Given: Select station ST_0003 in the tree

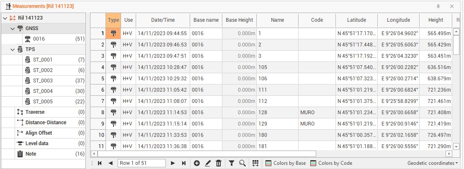Looking at the screenshot, I should [43, 81].
